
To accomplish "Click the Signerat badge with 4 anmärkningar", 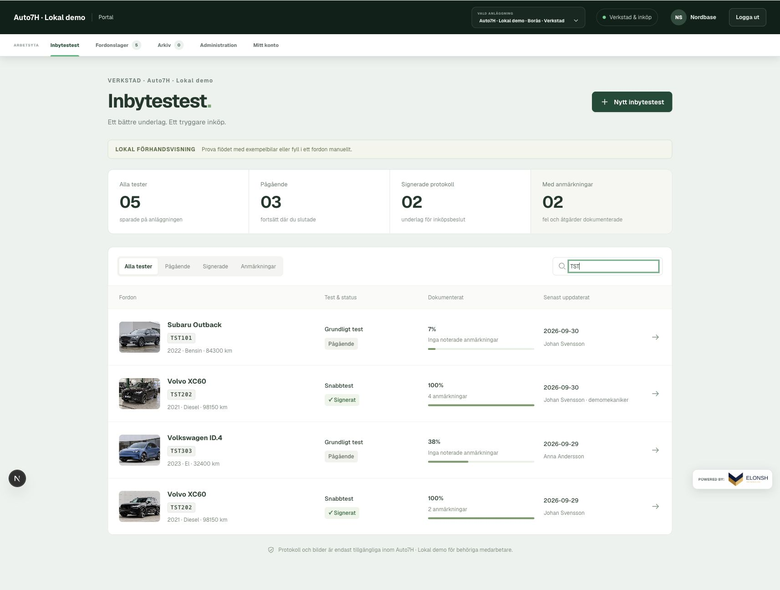I will [342, 400].
